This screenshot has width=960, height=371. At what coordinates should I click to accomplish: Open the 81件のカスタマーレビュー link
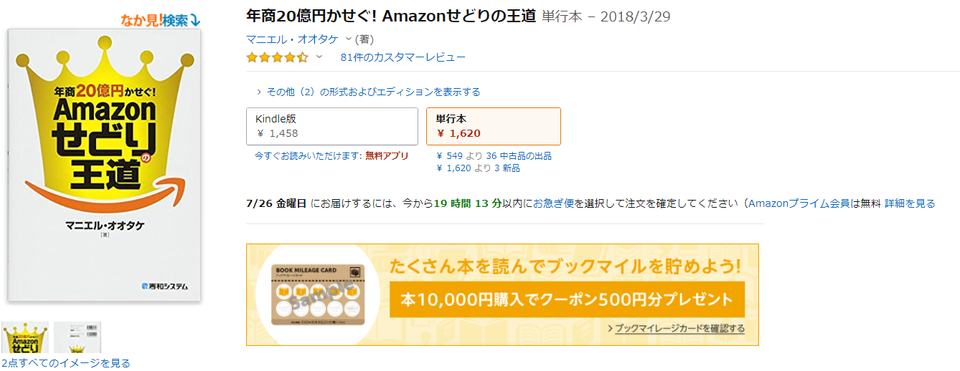(403, 57)
